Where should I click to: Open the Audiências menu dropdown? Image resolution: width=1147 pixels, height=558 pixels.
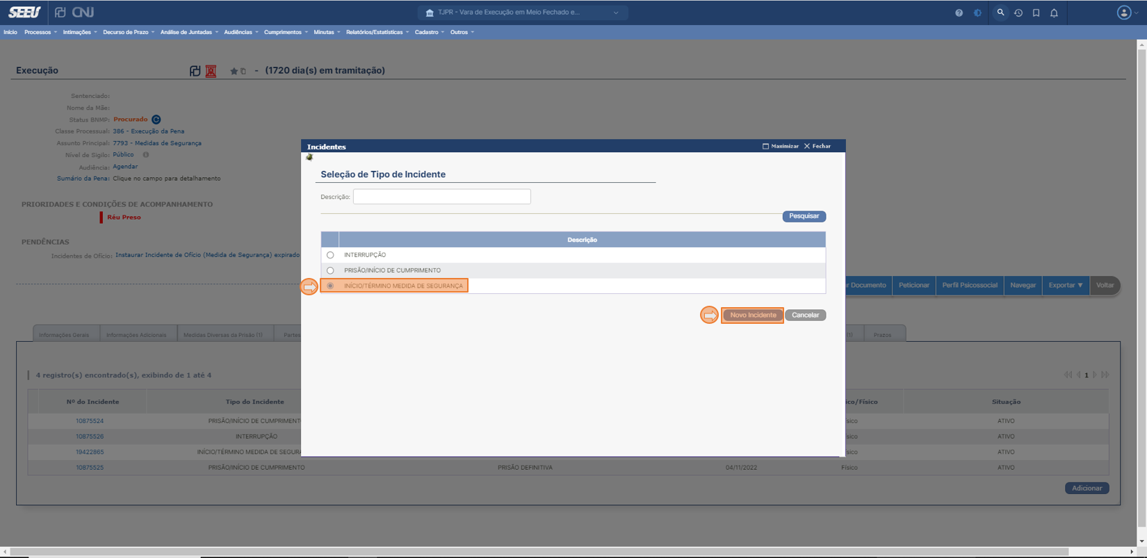pos(241,32)
